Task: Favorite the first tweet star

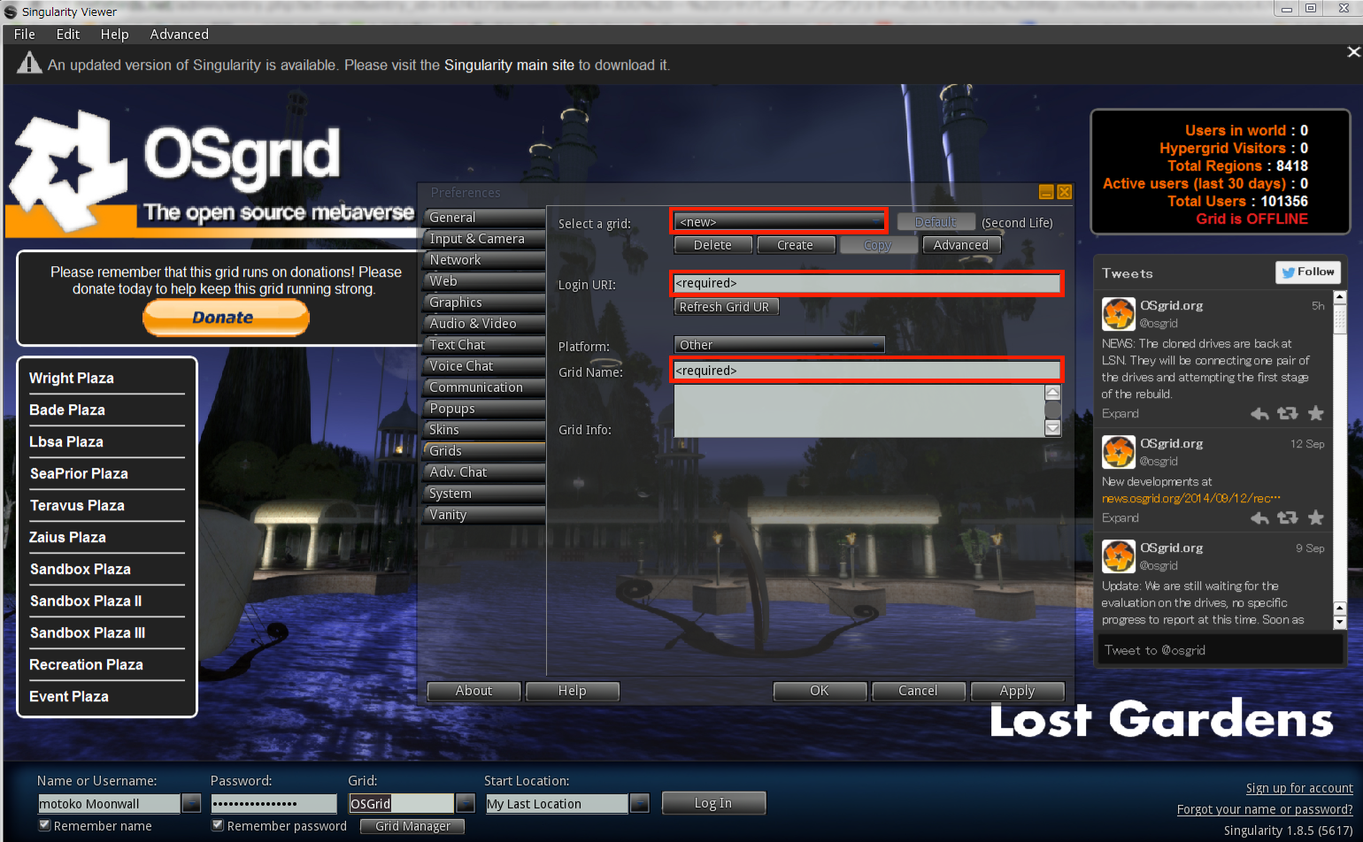Action: [1316, 413]
